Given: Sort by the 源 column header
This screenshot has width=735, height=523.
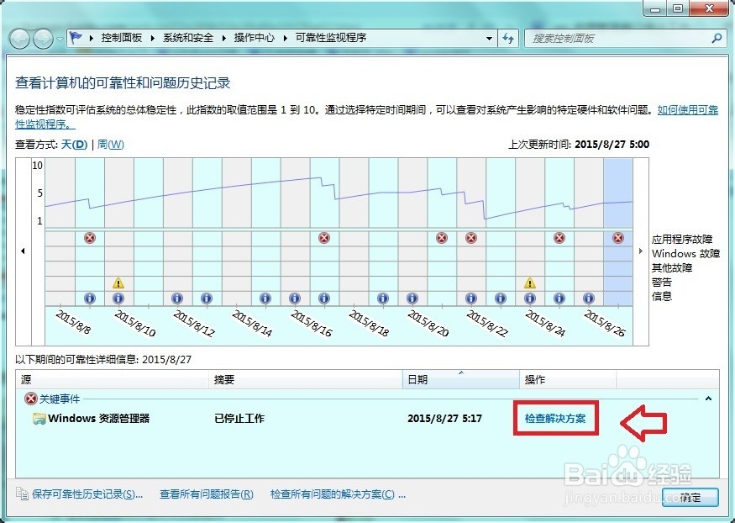Looking at the screenshot, I should [x=112, y=379].
